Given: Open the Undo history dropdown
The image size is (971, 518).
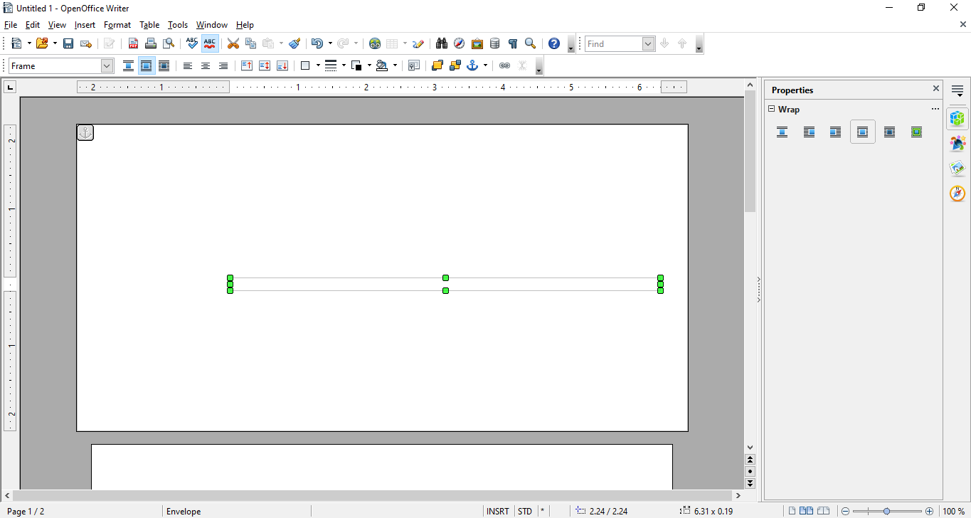Looking at the screenshot, I should [x=329, y=43].
